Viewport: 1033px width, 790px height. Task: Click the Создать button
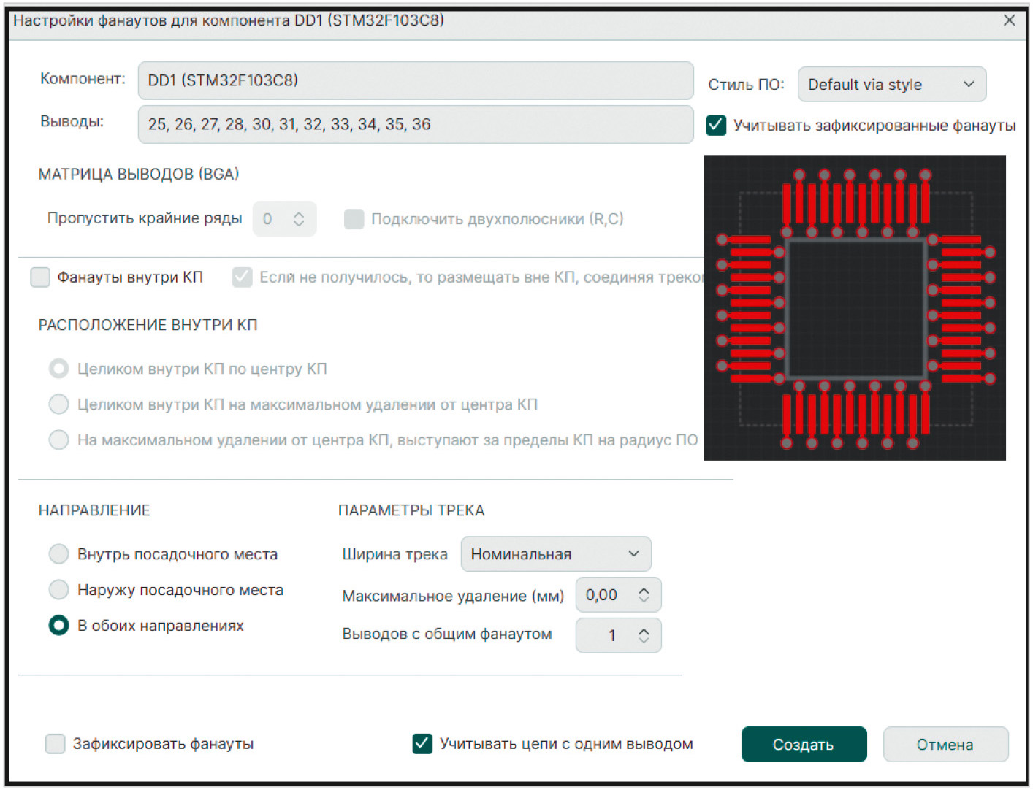tap(804, 745)
